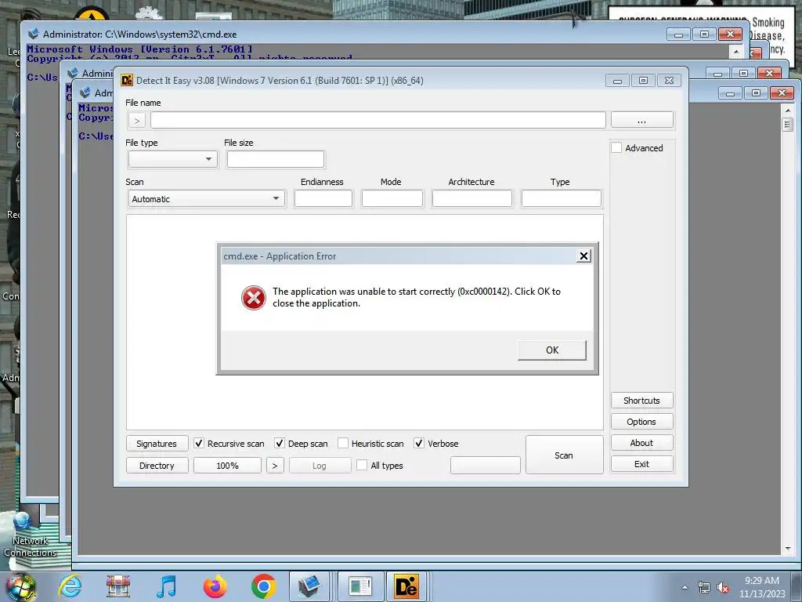Click the Exit button

pos(642,464)
